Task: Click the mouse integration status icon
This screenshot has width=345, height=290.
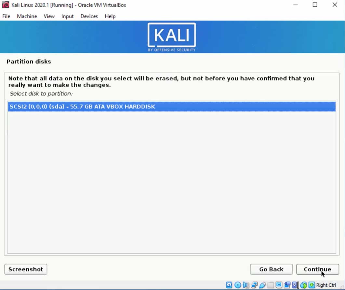Action: pos(304,285)
